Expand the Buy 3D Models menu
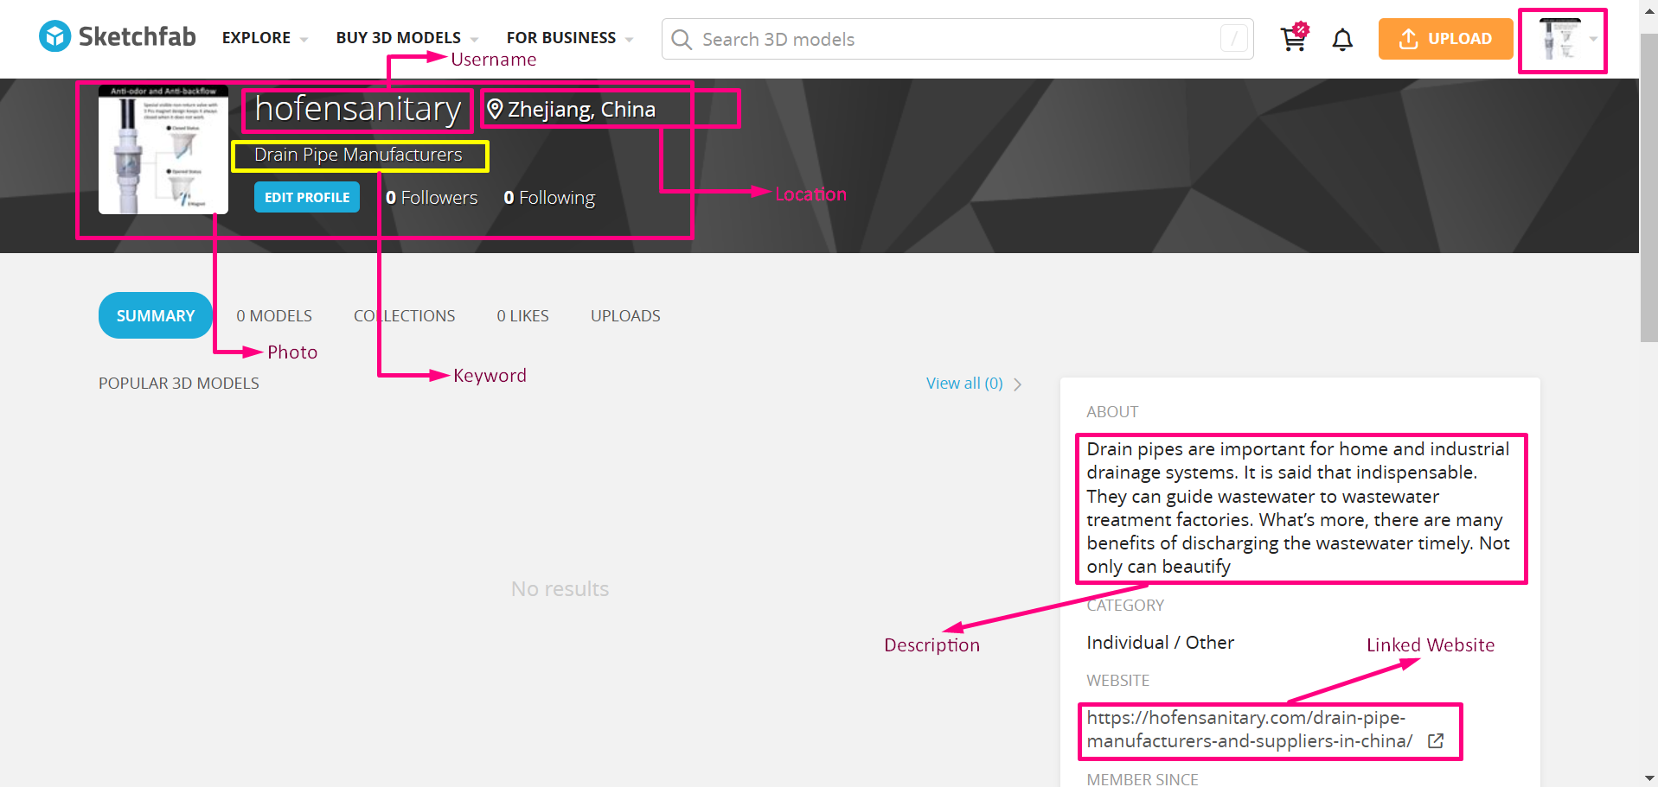 (x=407, y=38)
